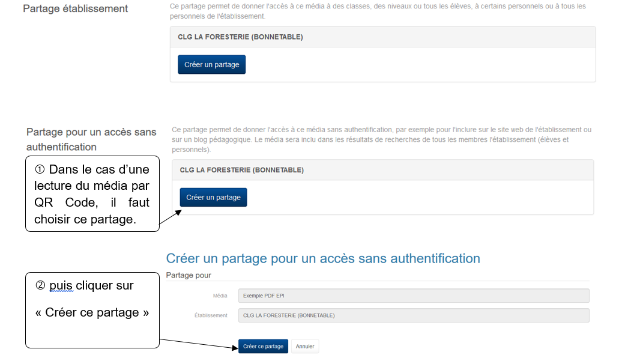This screenshot has height=355, width=619.
Task: Click the description paragraph mentioning blog pédagogique
Action: pyautogui.click(x=381, y=139)
